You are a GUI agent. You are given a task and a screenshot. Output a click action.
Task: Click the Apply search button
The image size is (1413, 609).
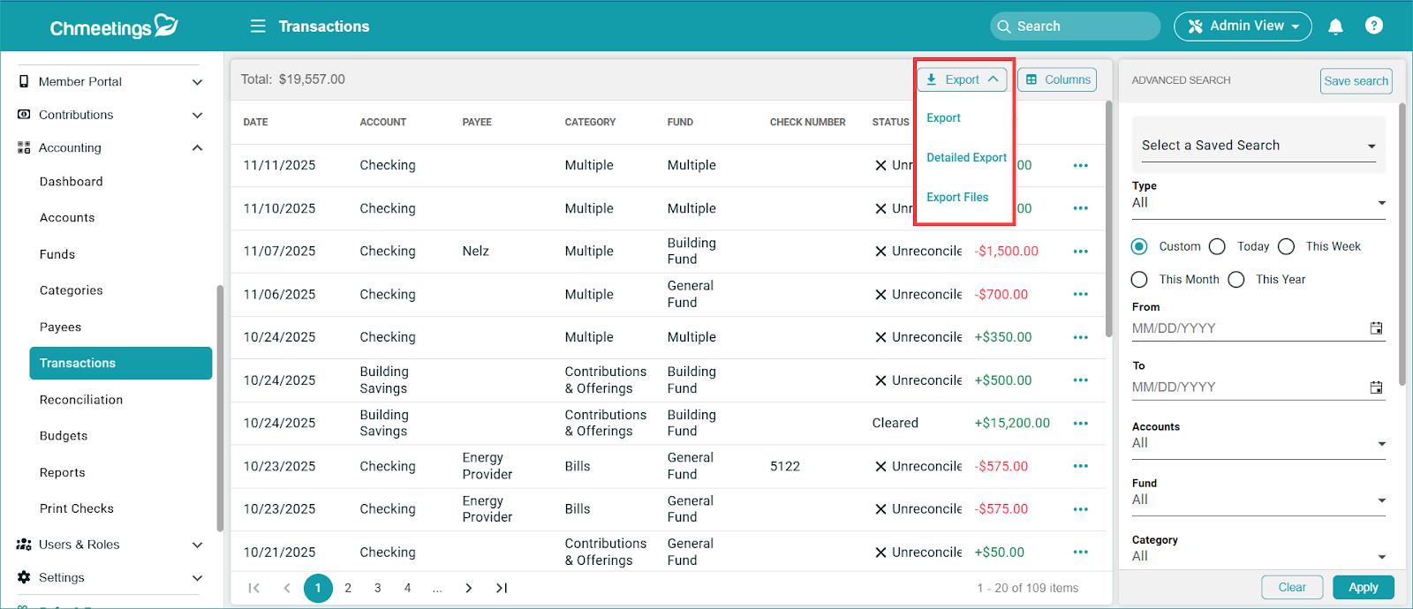coord(1363,588)
